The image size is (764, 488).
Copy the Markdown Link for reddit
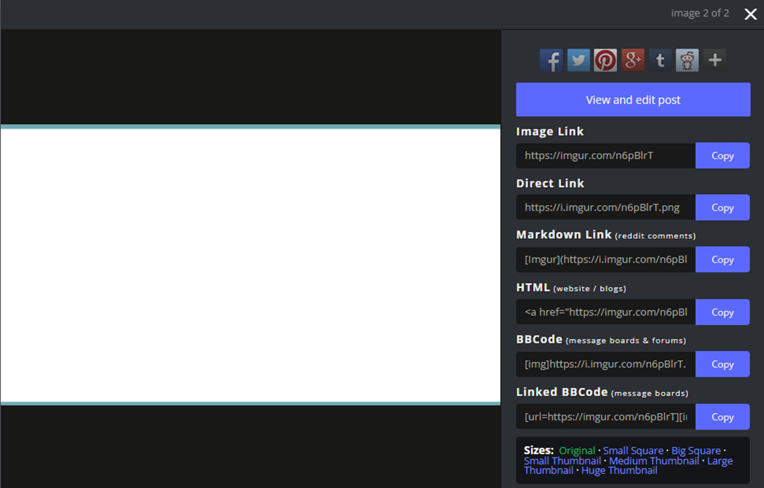(722, 259)
